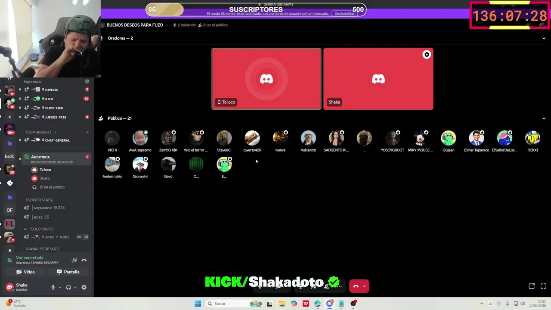Collapse the SERVER STATS category
551x310 pixels.
39,200
